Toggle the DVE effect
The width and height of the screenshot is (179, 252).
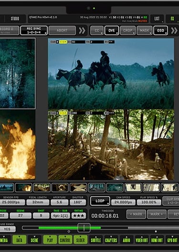[112, 31]
